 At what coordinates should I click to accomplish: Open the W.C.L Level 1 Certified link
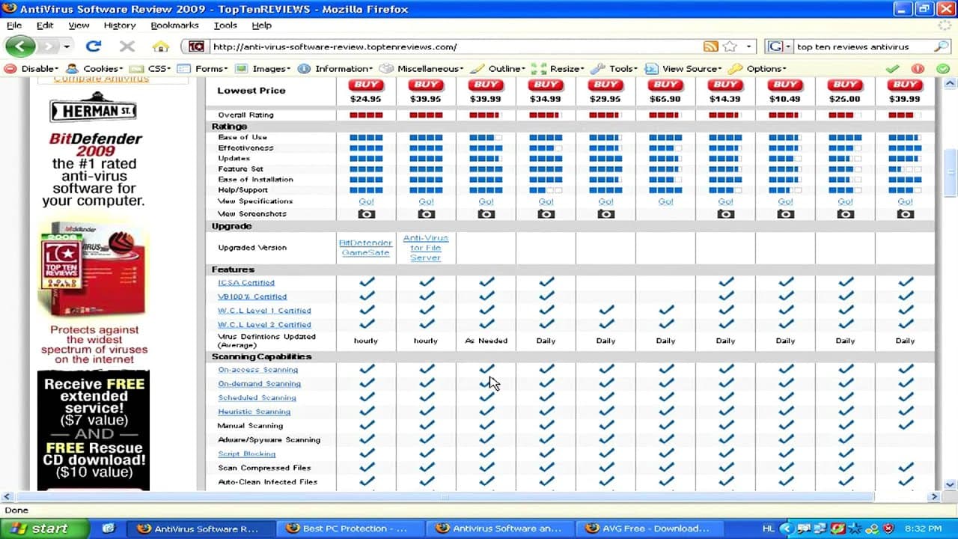[264, 311]
